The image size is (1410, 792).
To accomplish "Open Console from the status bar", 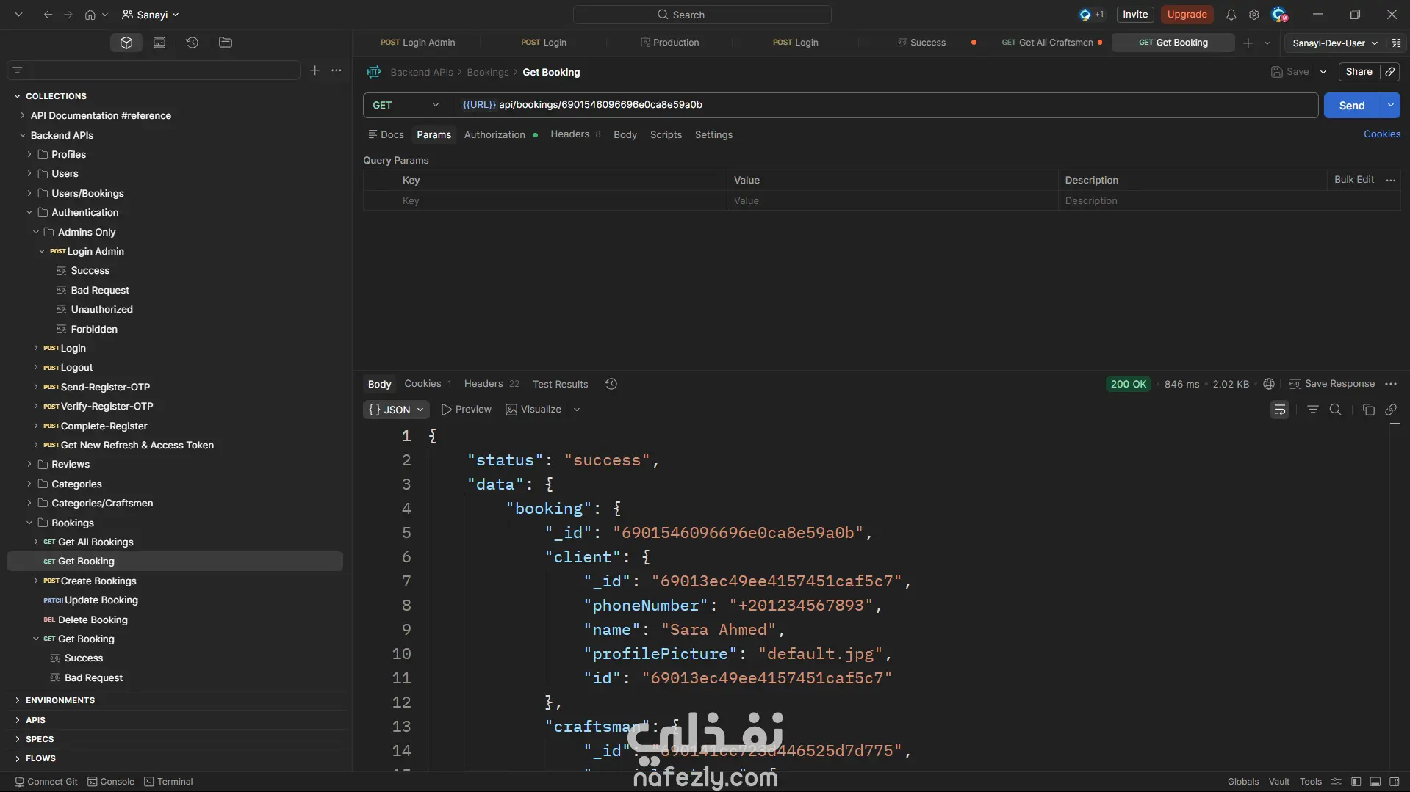I will pos(111,782).
